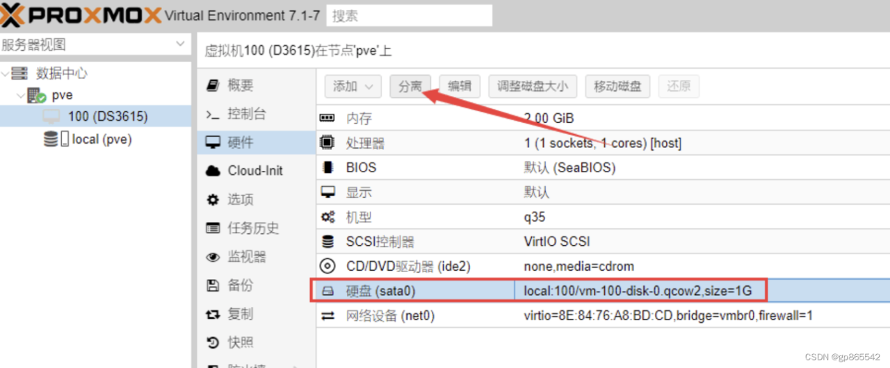The image size is (890, 368).
Task: Click the BIOS chip icon
Action: click(x=327, y=168)
